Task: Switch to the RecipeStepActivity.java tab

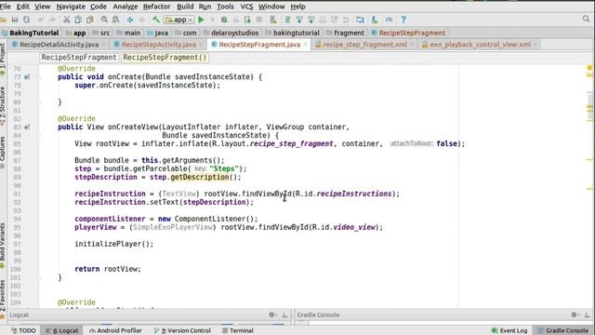Action: tap(159, 45)
